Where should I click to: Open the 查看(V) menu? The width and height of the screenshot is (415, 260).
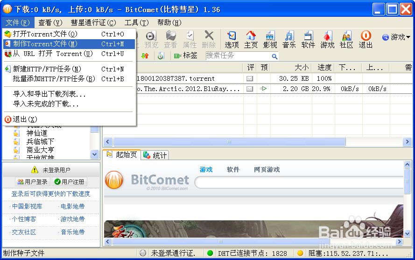pyautogui.click(x=50, y=23)
